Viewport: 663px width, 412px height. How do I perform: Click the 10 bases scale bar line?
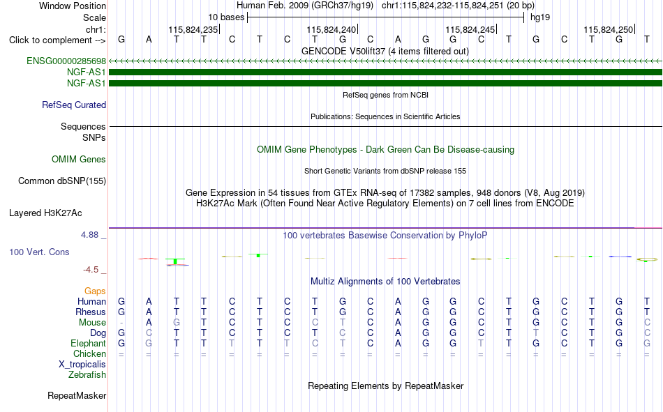tap(386, 17)
